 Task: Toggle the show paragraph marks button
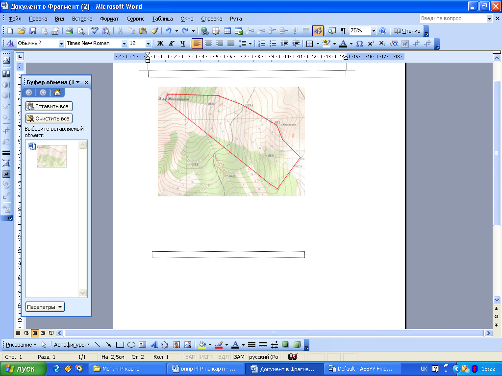[343, 31]
